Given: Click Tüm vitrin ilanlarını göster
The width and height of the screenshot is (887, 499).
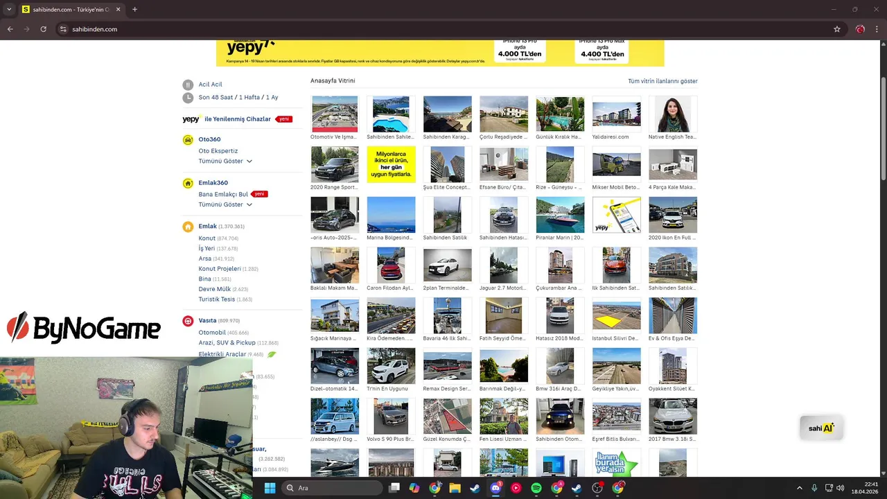Looking at the screenshot, I should point(662,81).
